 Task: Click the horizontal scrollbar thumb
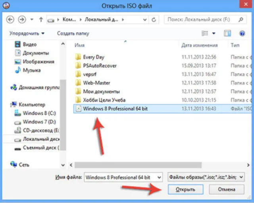coord(138,165)
